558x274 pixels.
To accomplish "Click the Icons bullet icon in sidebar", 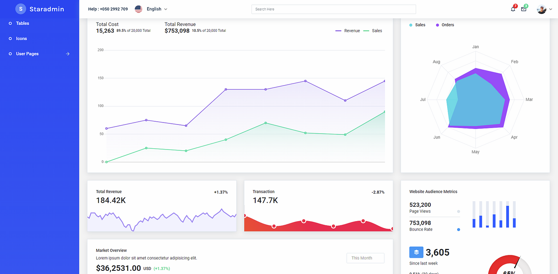I will [10, 39].
